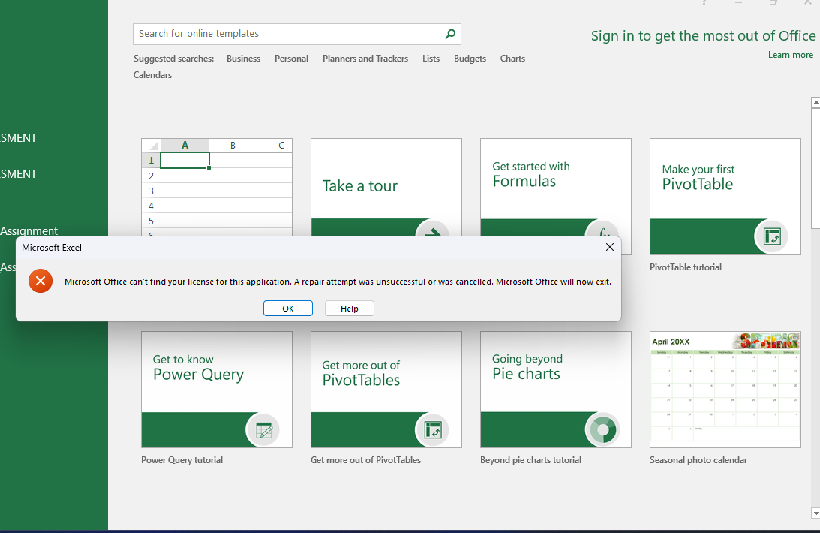Click the donut chart icon on Pie charts template
Image resolution: width=820 pixels, height=533 pixels.
[602, 430]
